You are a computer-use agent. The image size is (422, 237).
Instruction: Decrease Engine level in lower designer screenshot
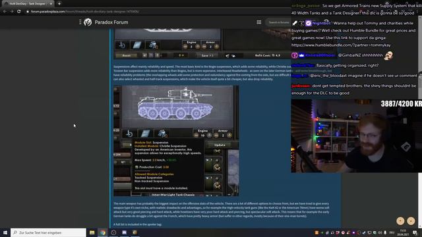(x=196, y=135)
